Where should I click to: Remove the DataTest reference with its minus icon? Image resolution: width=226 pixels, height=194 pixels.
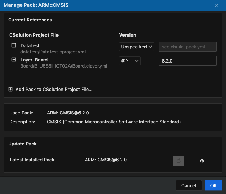[x=14, y=45]
